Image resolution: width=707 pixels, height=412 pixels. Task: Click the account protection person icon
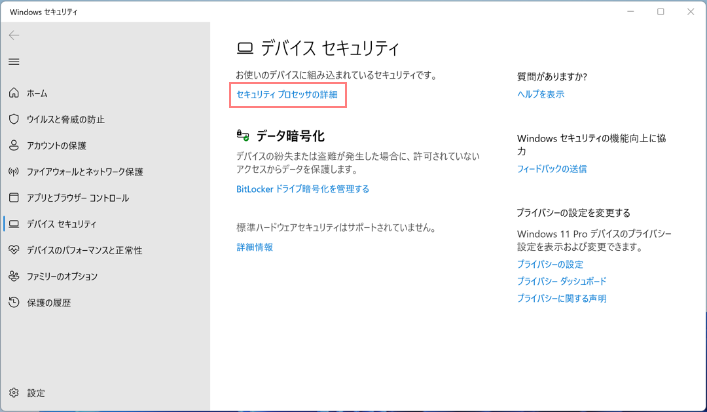point(14,145)
